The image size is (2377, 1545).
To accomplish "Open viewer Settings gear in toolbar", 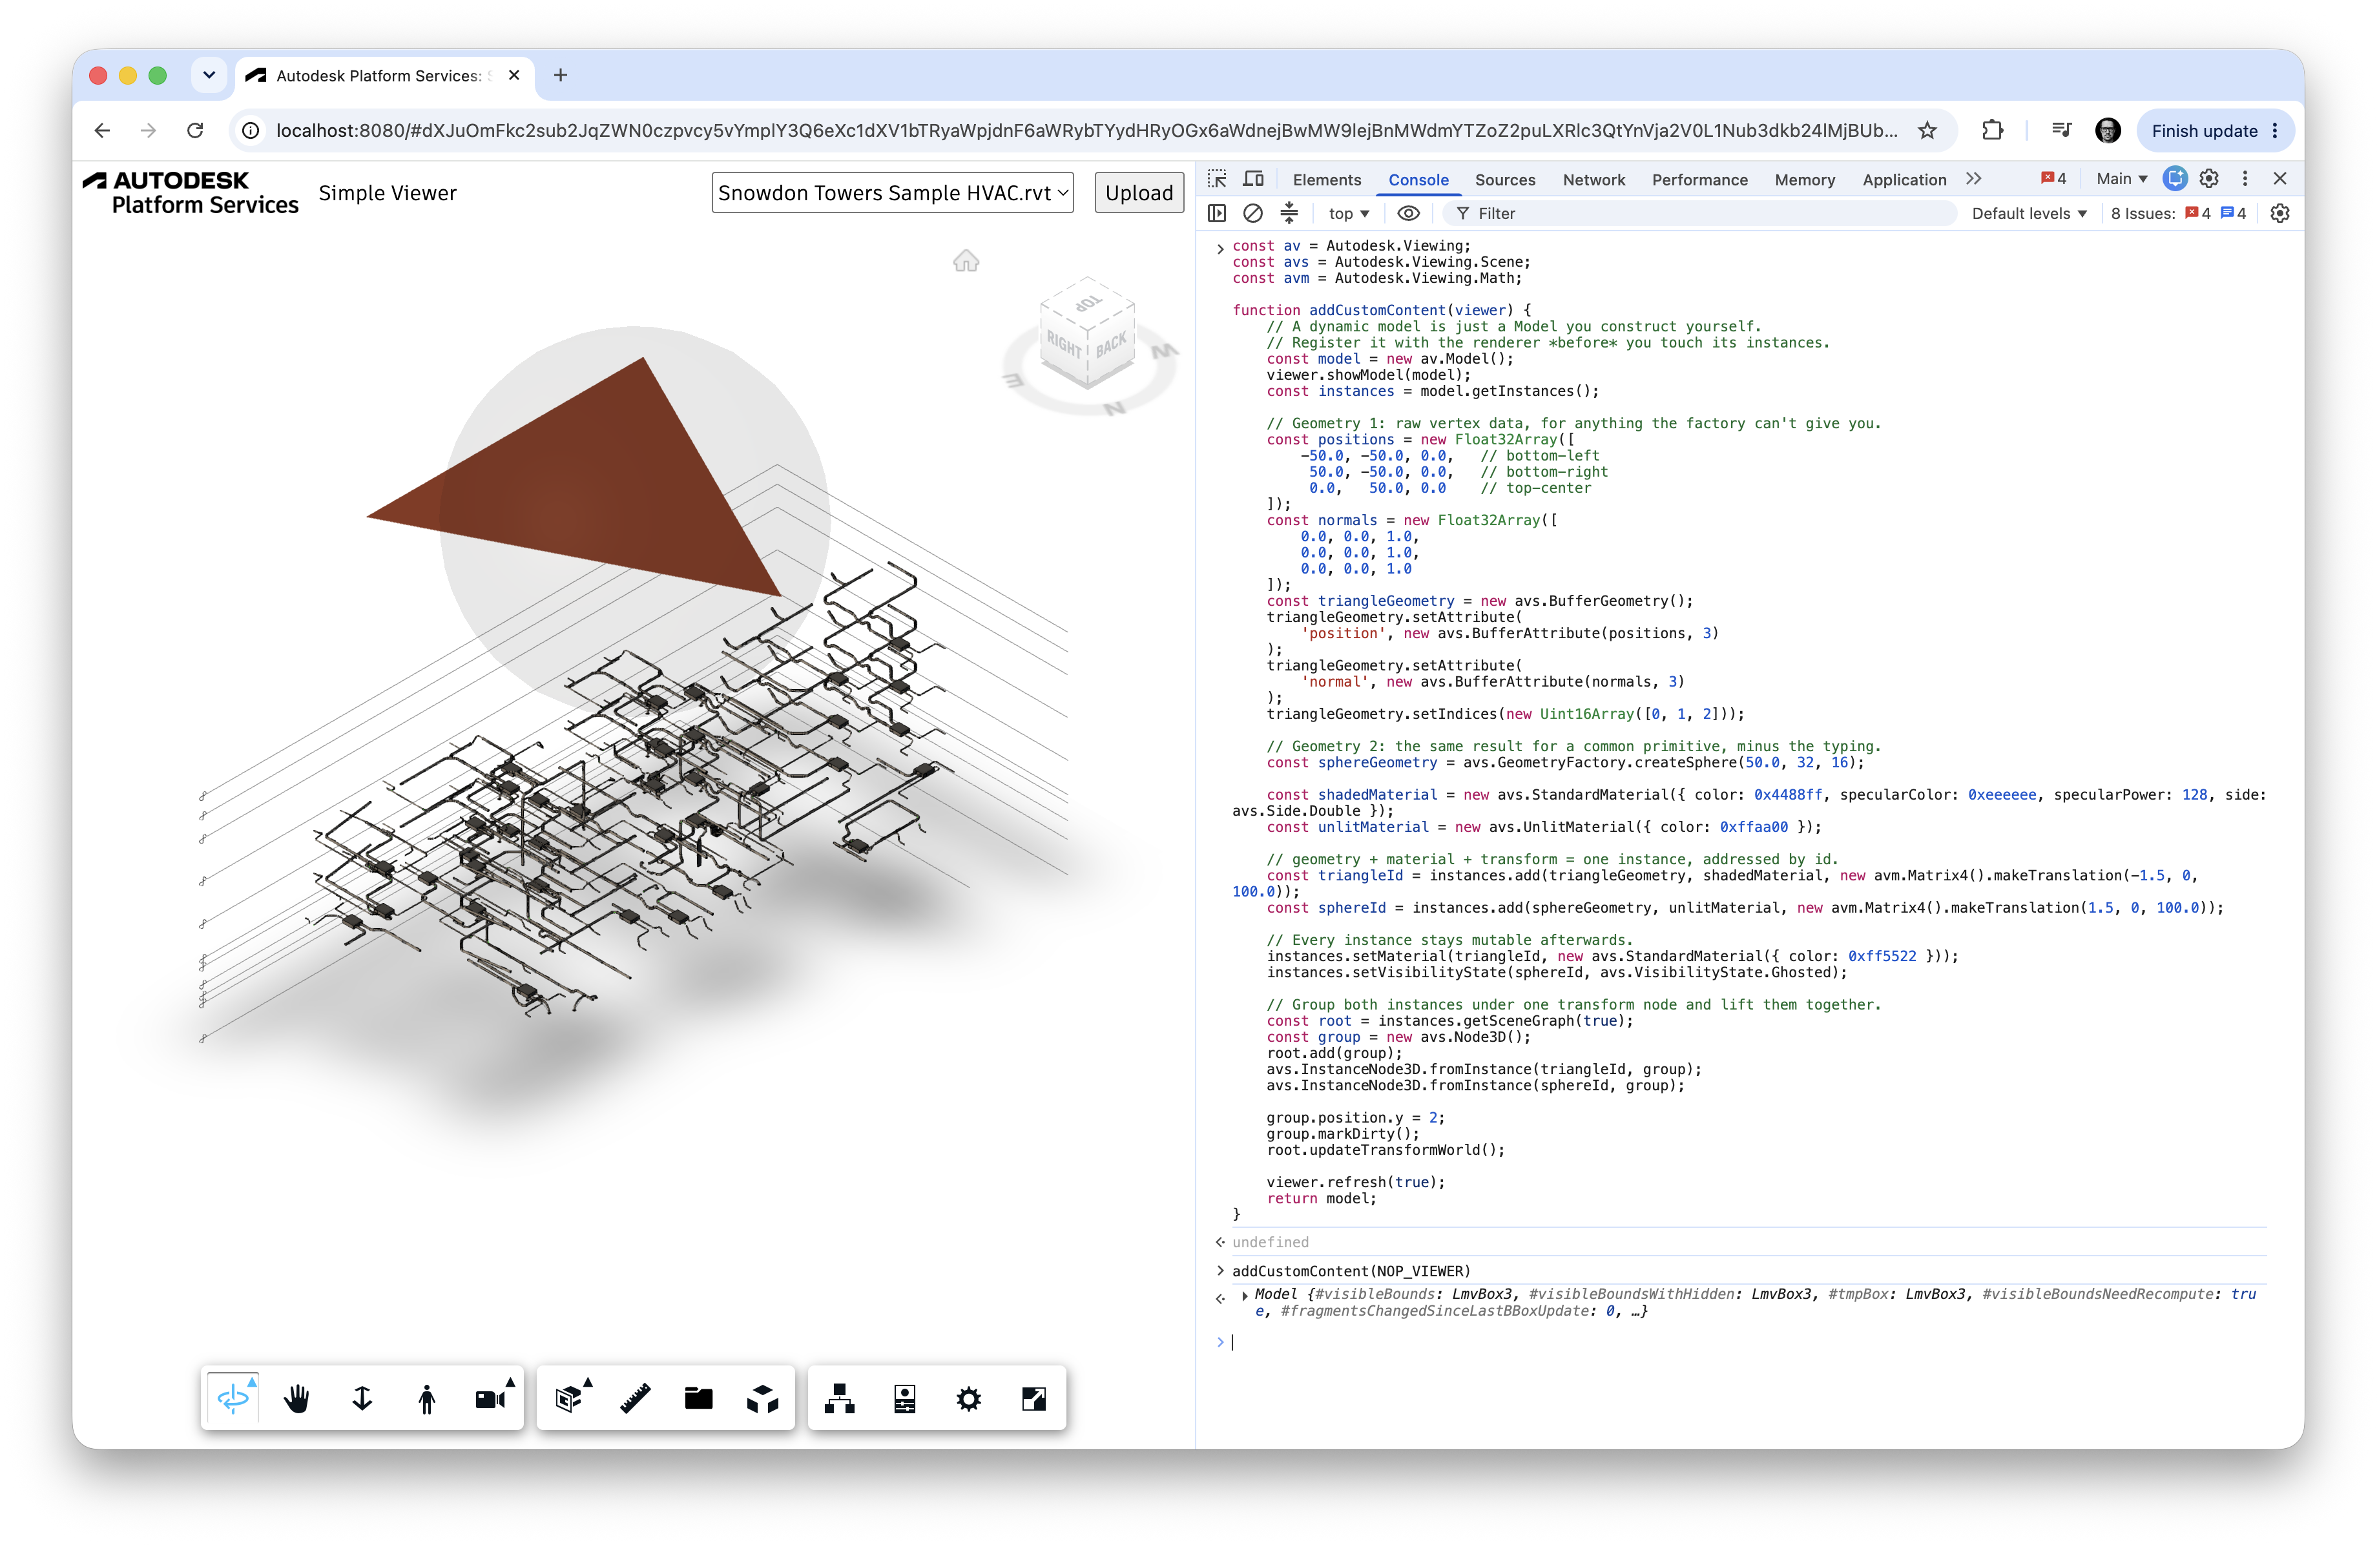I will (969, 1398).
